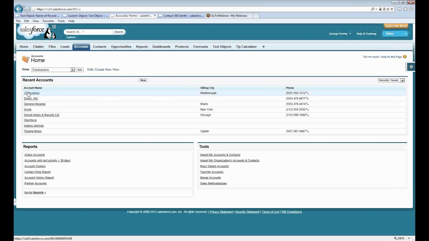The image size is (429, 241).
Task: Switch to Contact: Bill Smith browser tab
Action: (181, 16)
